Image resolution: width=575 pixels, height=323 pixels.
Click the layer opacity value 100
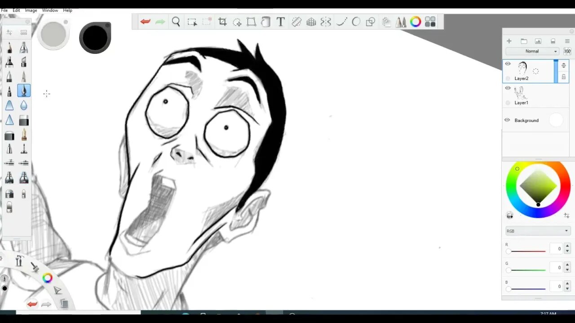click(567, 51)
